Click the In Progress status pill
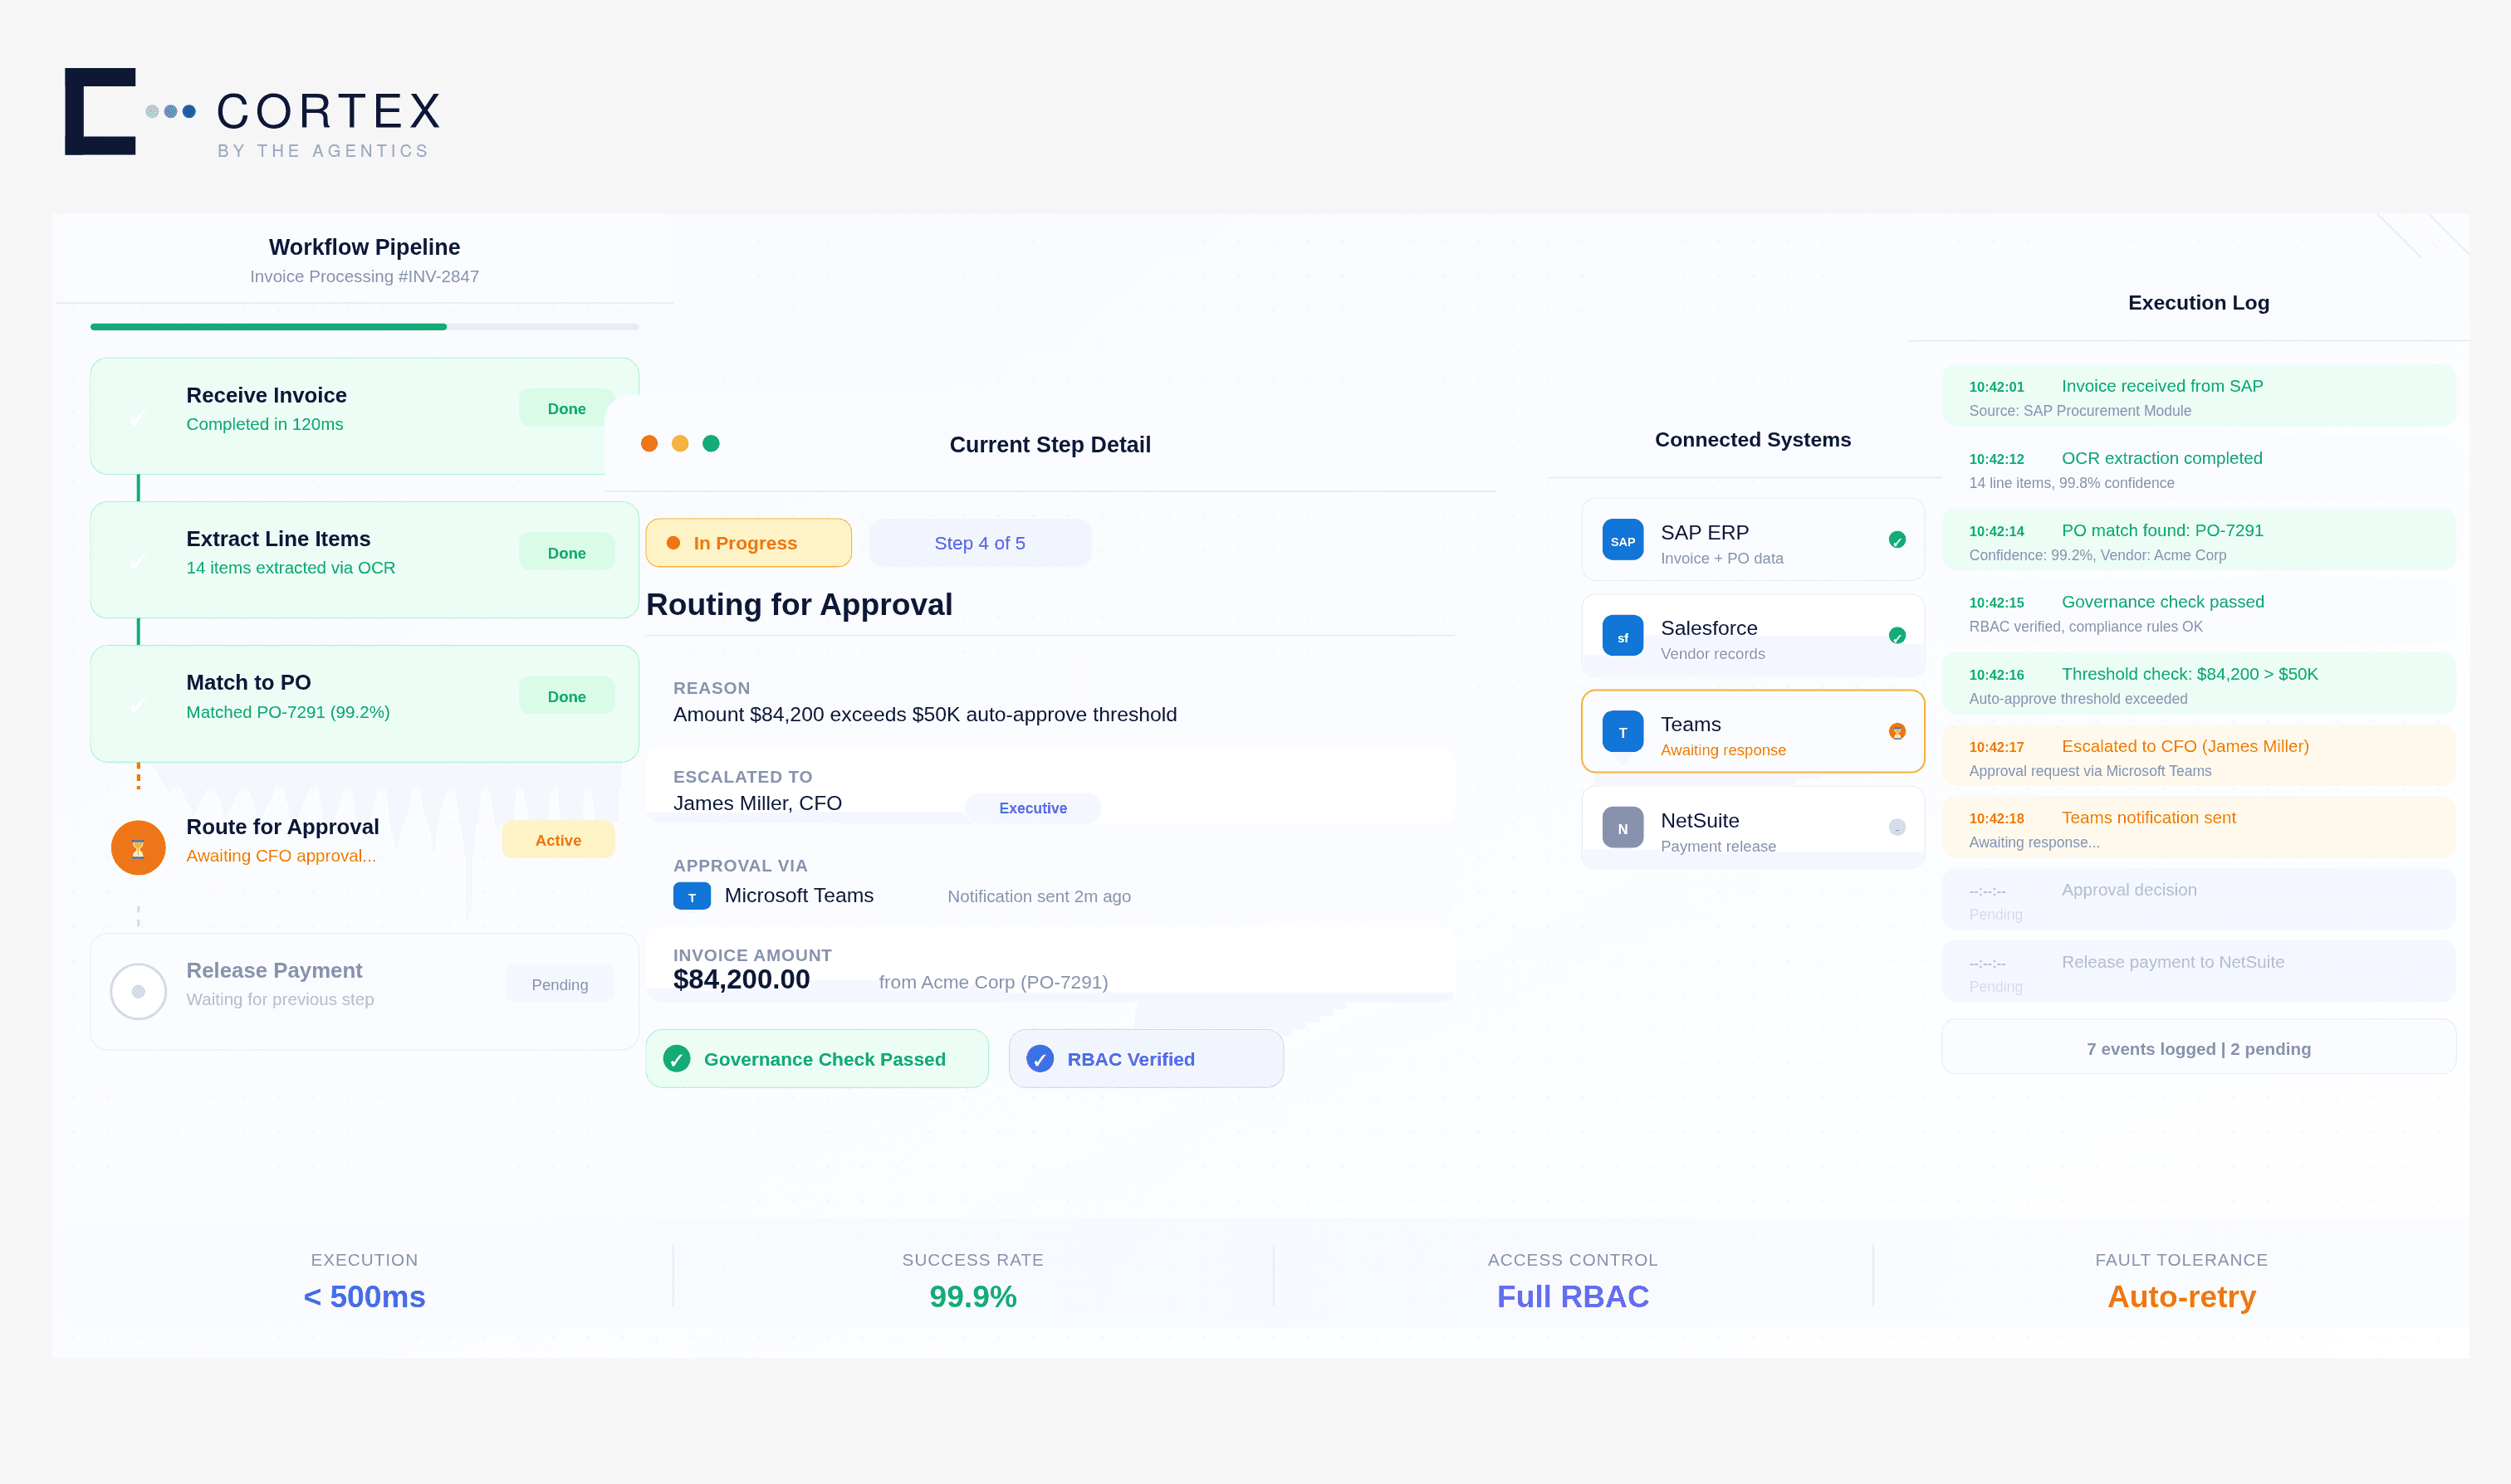 point(748,543)
